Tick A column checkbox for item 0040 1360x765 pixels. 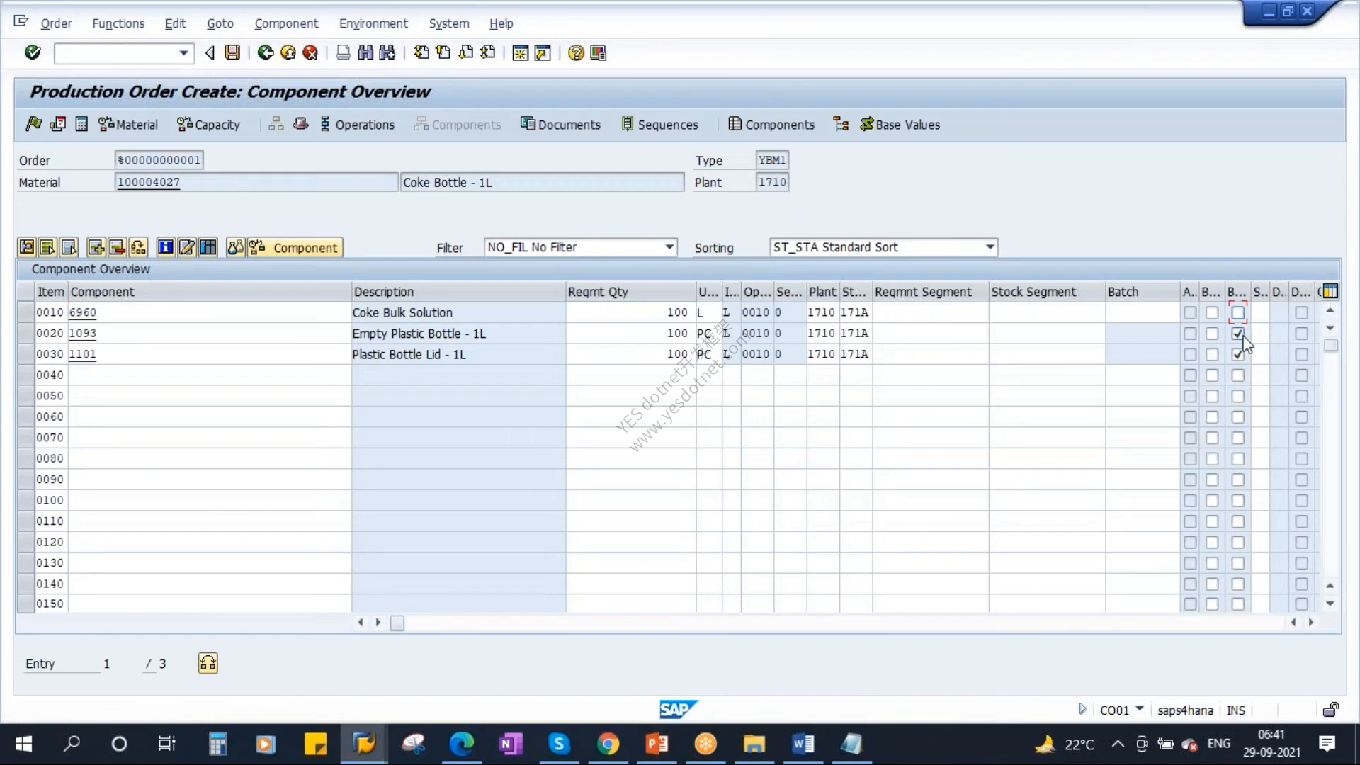[1190, 375]
